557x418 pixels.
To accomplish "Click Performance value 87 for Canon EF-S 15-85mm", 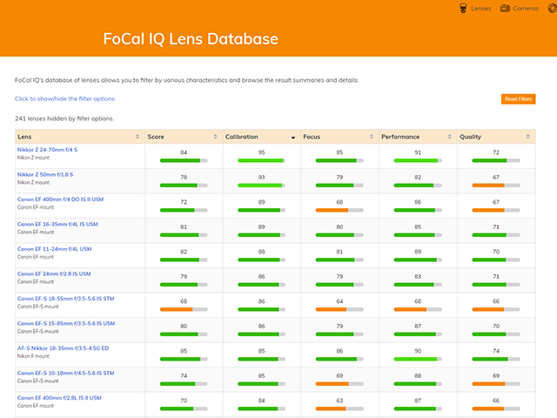I will 418,327.
